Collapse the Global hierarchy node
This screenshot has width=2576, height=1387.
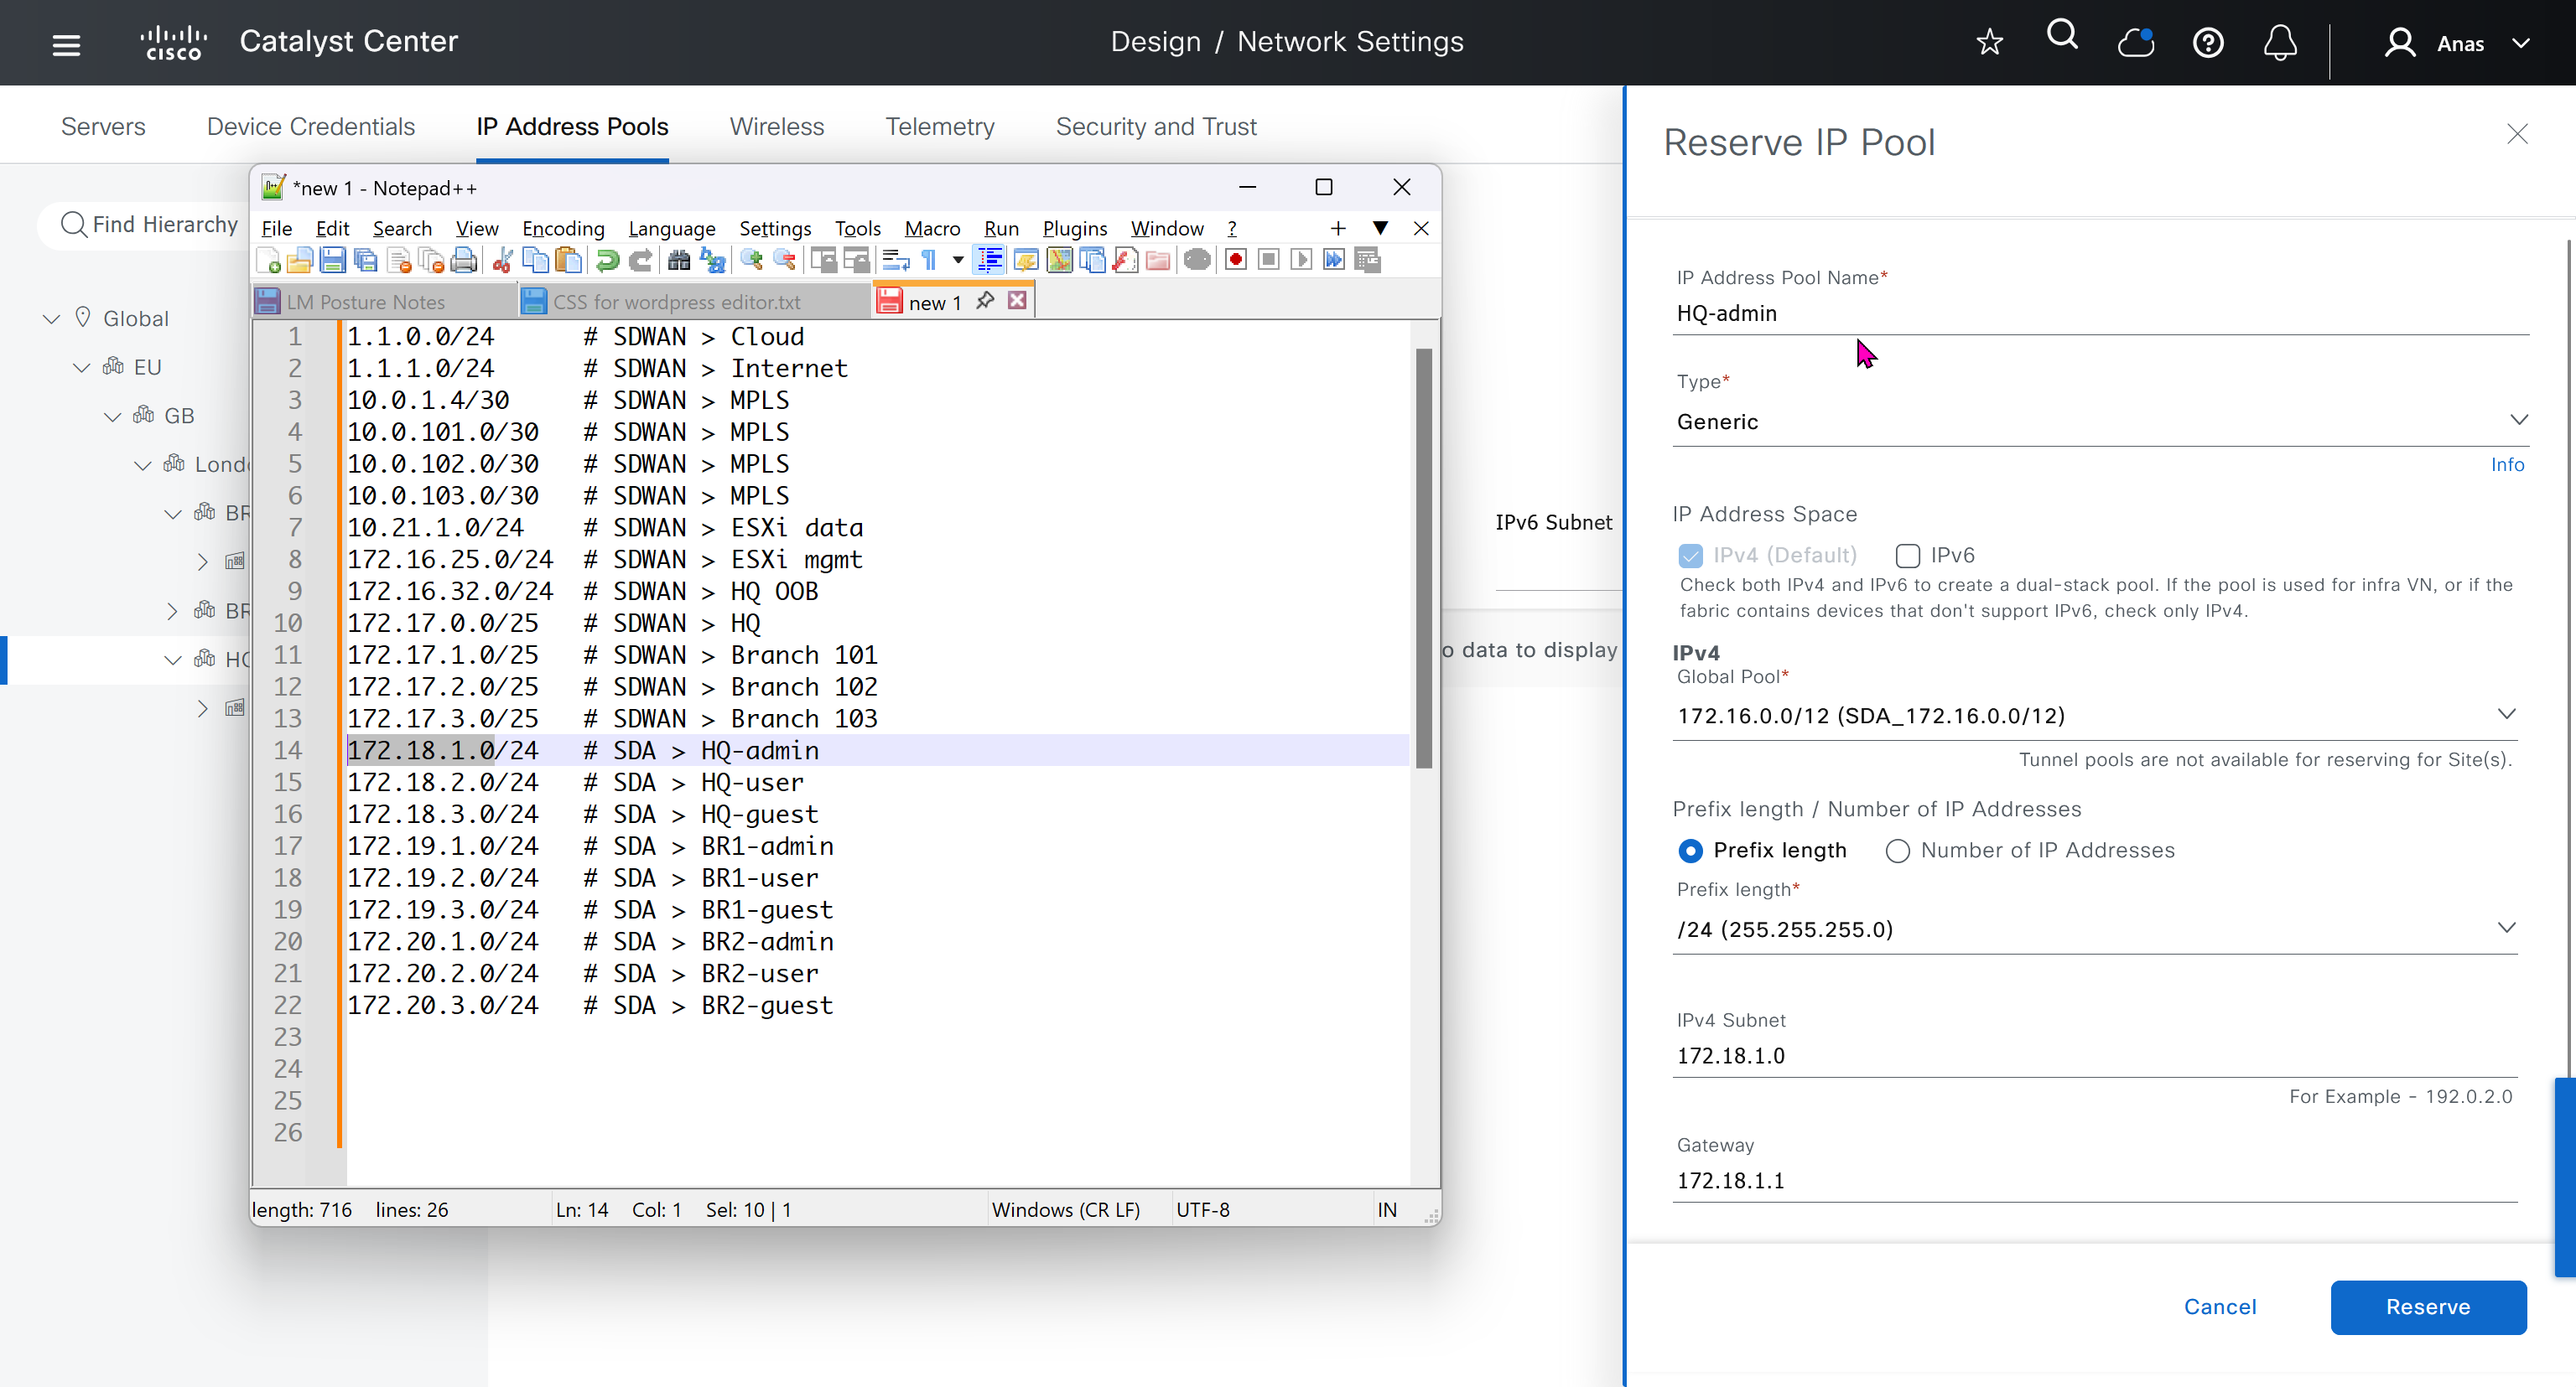click(x=51, y=318)
